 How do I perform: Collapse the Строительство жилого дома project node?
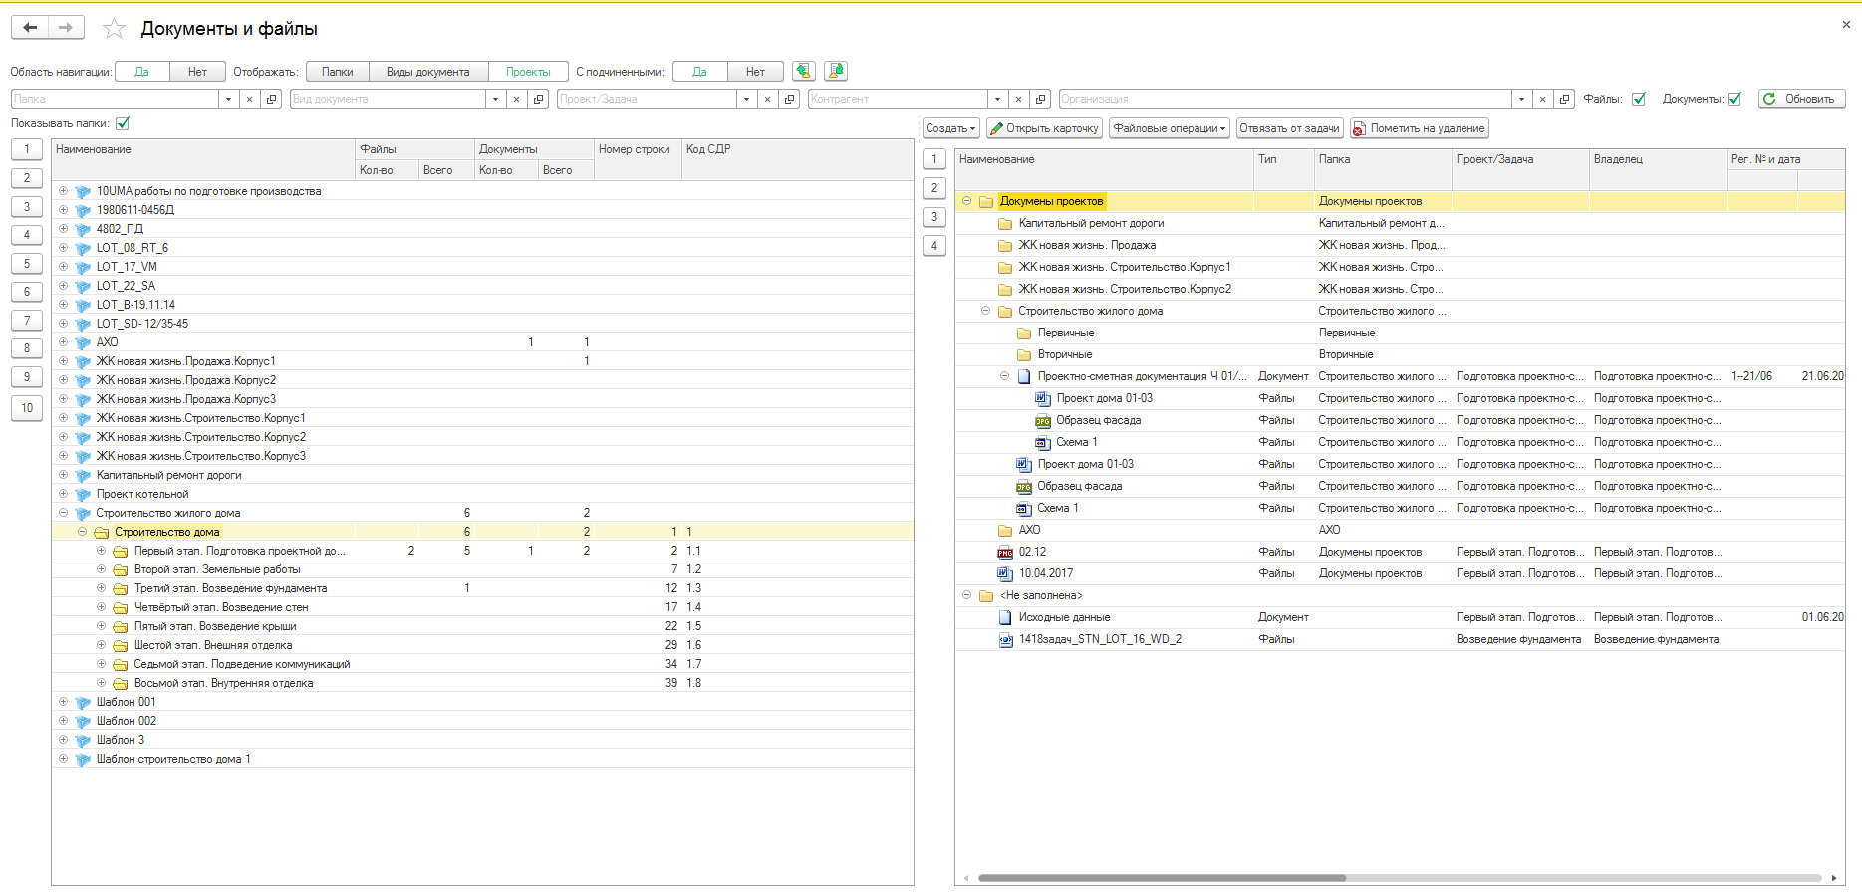(x=64, y=513)
